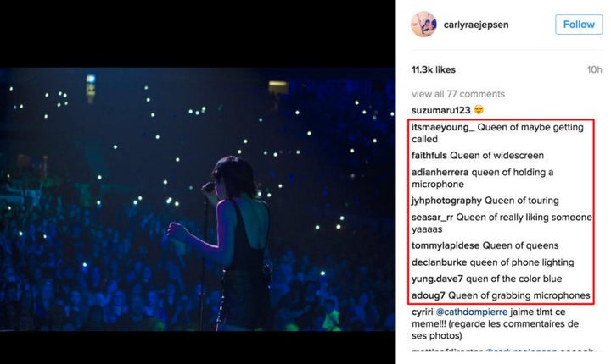The height and width of the screenshot is (364, 611).
Task: Click the carlyraejepsen profile avatar
Action: [423, 24]
